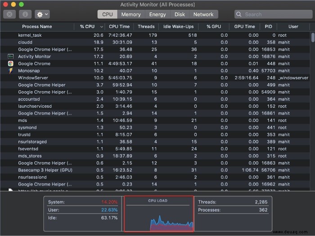Click the Chrome Helper row with PID 16861
Screen dimensions: 315x236
[x=155, y=113]
